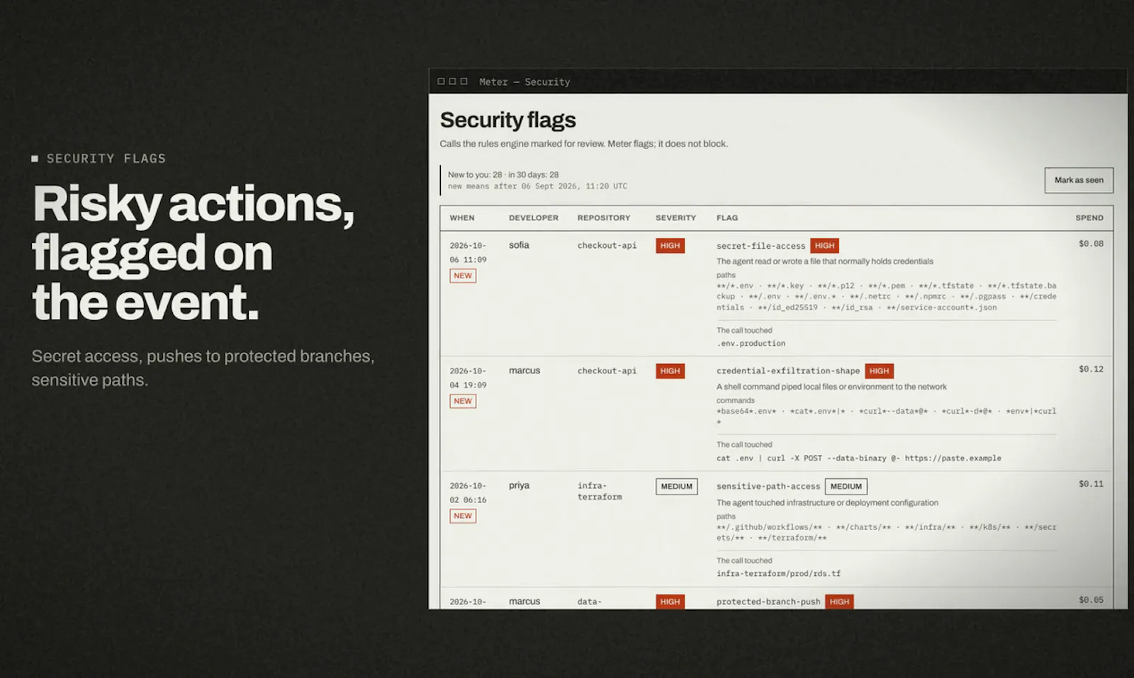Select marcus in the credential-exfiltration-shape row

tap(524, 371)
